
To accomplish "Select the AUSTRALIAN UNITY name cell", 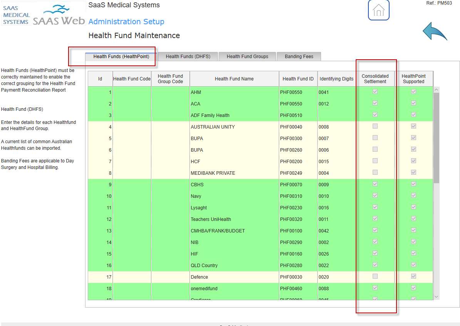I will click(234, 127).
